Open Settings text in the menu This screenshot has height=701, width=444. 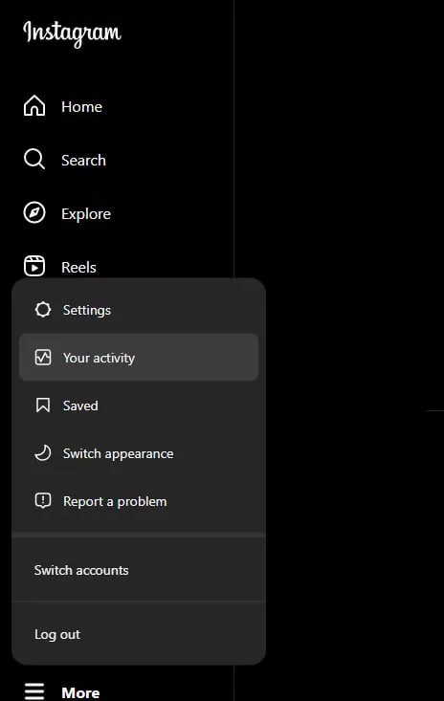(x=87, y=310)
